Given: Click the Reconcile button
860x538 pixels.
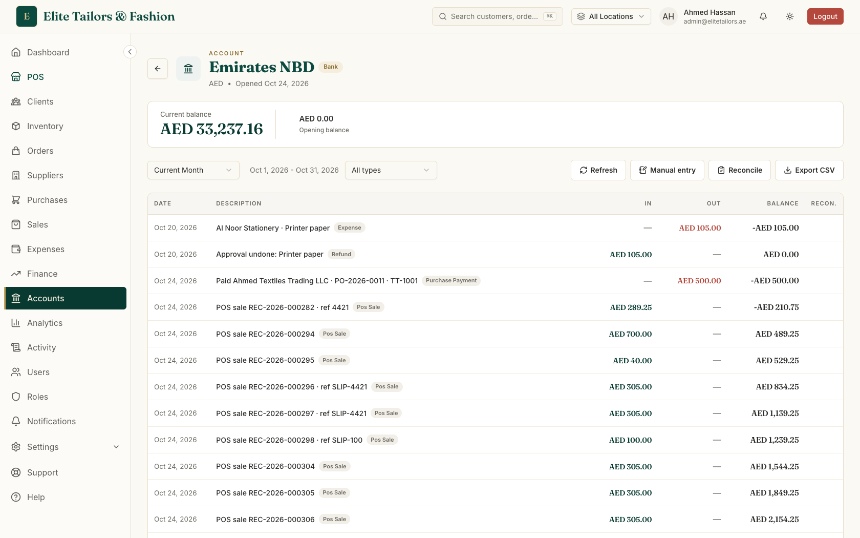Looking at the screenshot, I should (x=740, y=170).
